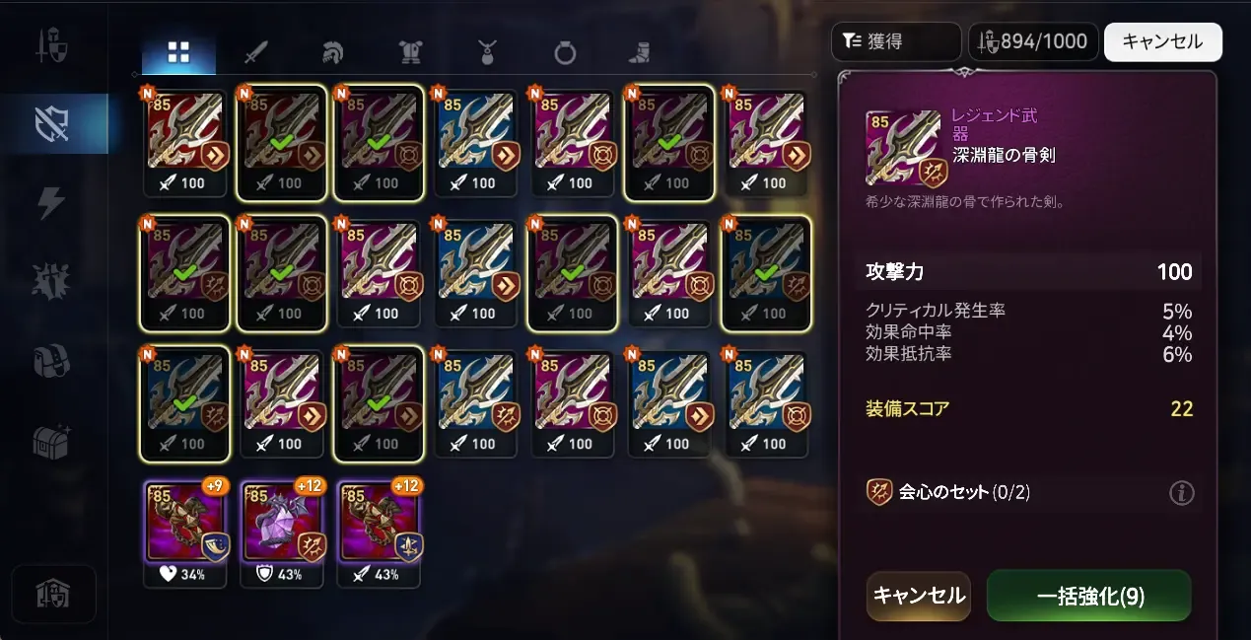The height and width of the screenshot is (640, 1251).
Task: Open the sword and shield sidebar icon
Action: pos(52,45)
